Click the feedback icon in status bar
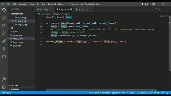The height and width of the screenshot is (96, 171). [x=163, y=93]
